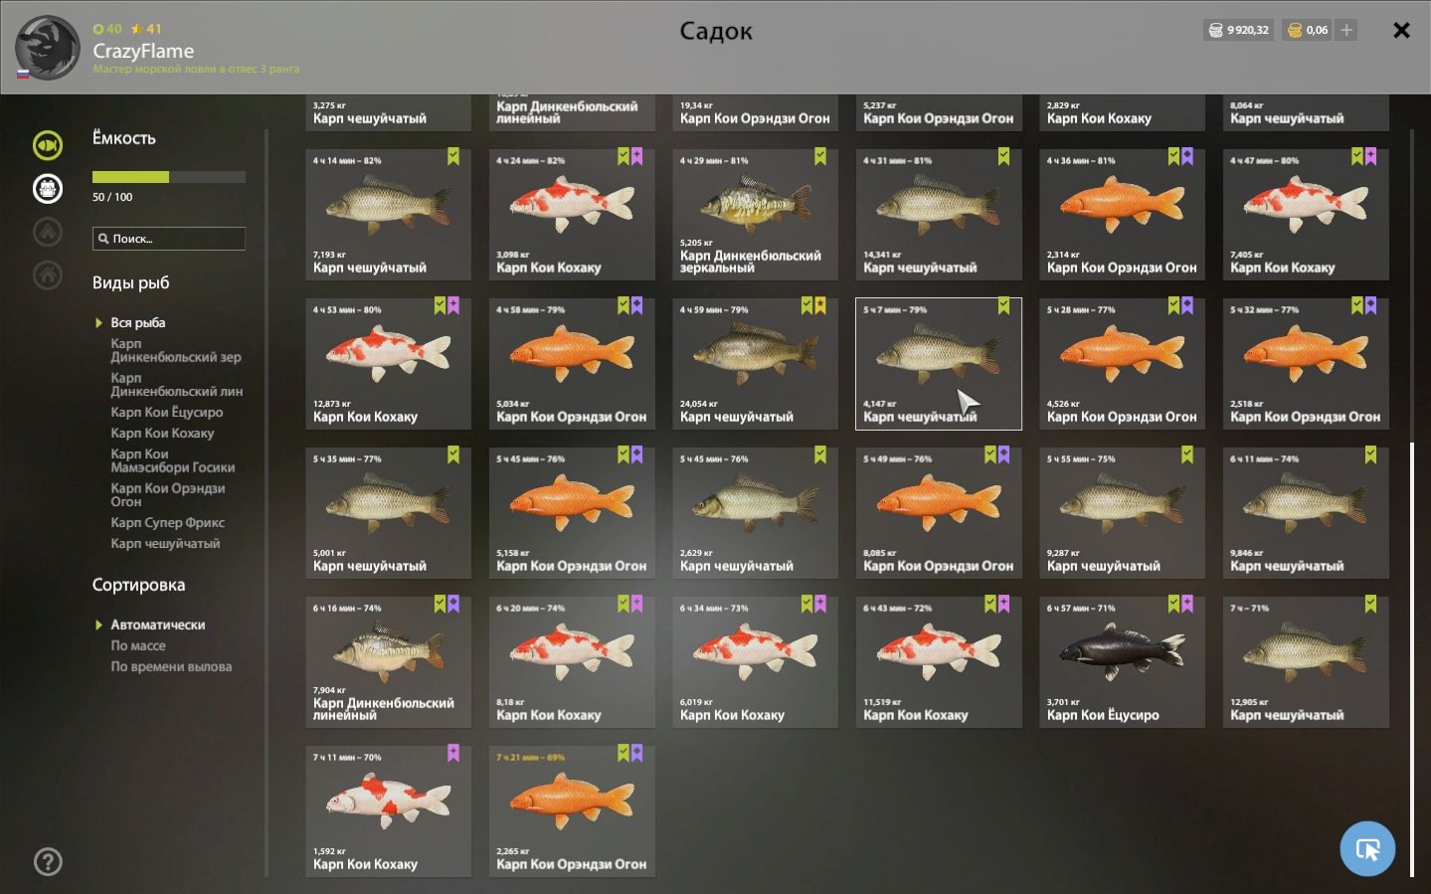This screenshot has width=1431, height=894.
Task: Filter by 'Карп Супер Фрикс' species
Action: [167, 522]
